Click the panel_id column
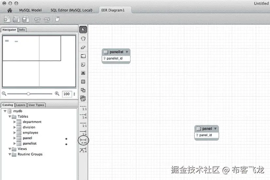 pos(207,135)
